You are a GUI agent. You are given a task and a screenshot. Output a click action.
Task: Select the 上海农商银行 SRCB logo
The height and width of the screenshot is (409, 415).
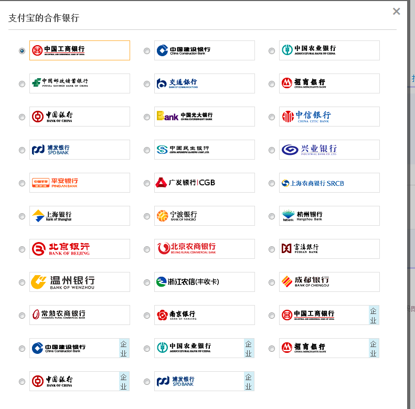coord(329,183)
